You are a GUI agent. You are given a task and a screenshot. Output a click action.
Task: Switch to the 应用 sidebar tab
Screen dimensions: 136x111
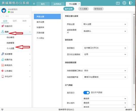tap(5, 21)
